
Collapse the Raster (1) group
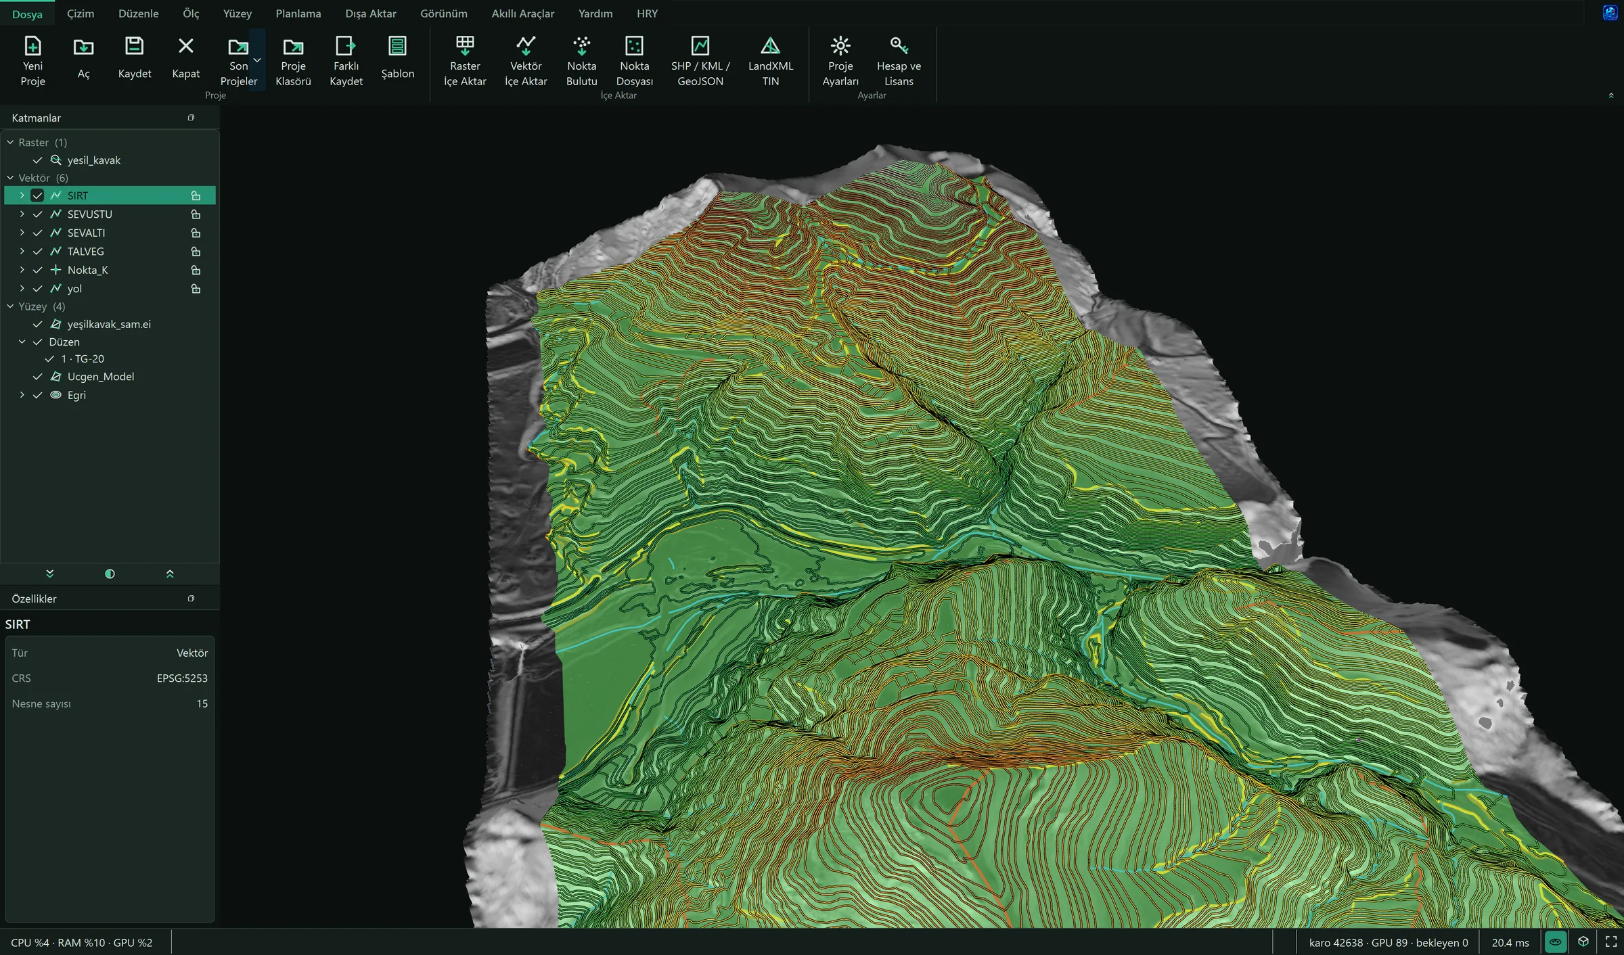[10, 143]
